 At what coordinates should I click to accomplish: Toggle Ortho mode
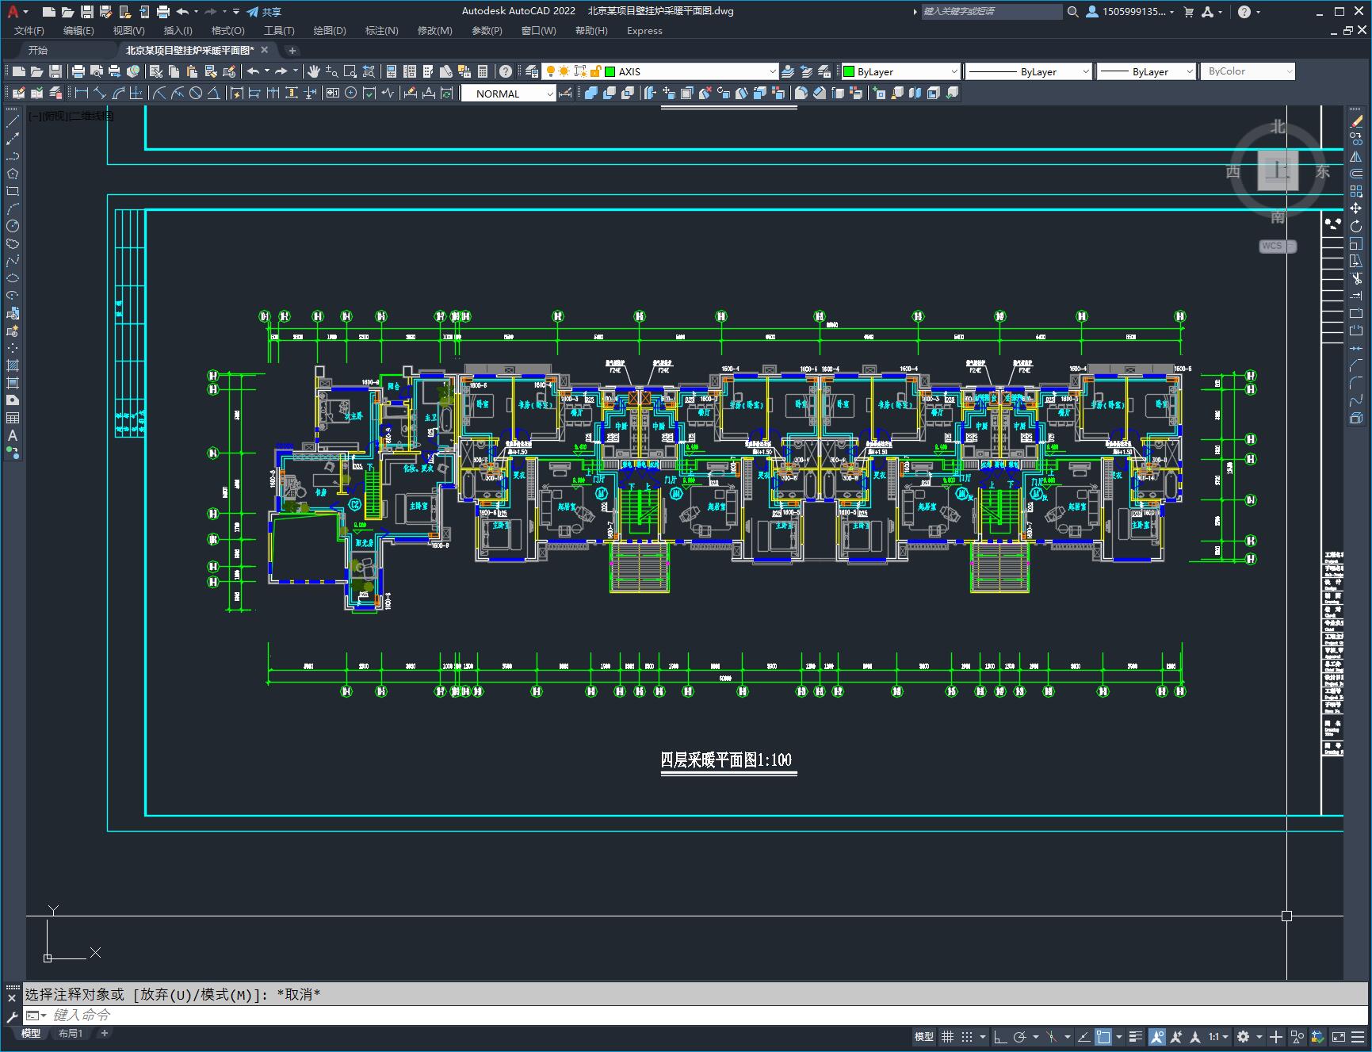[1000, 1036]
